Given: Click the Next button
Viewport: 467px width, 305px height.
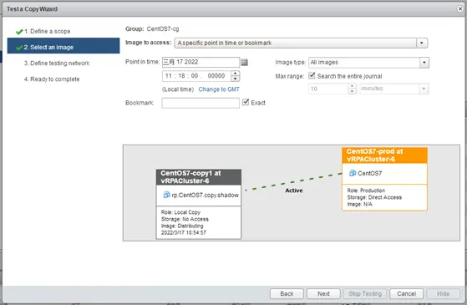Looking at the screenshot, I should coord(323,293).
